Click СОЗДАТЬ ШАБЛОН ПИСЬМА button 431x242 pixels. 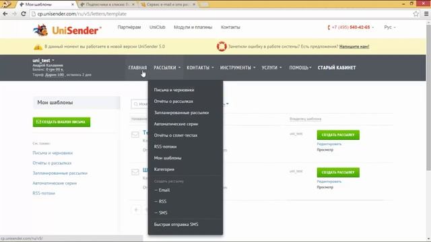[x=61, y=122]
